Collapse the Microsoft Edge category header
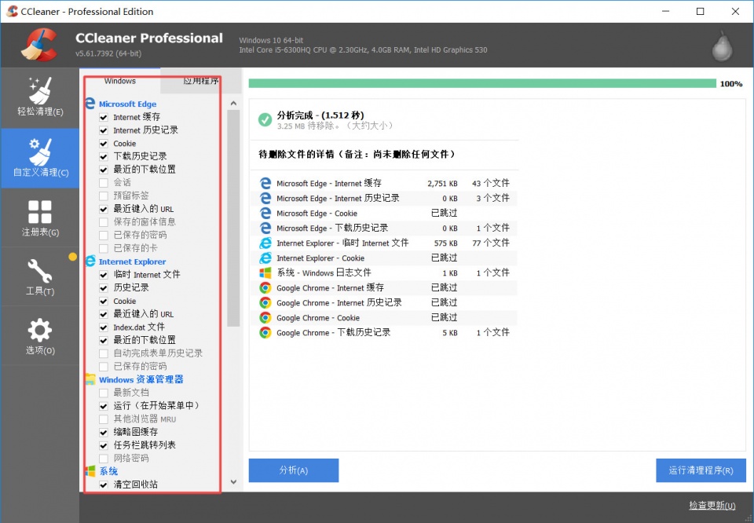 pyautogui.click(x=127, y=104)
